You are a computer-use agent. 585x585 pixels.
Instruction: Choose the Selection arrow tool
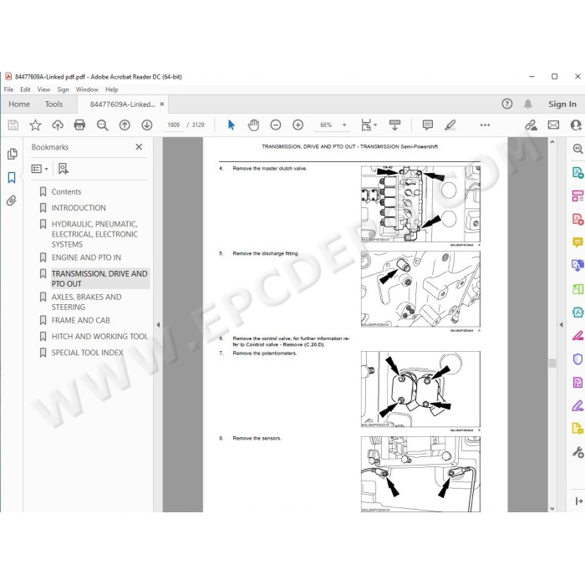231,125
